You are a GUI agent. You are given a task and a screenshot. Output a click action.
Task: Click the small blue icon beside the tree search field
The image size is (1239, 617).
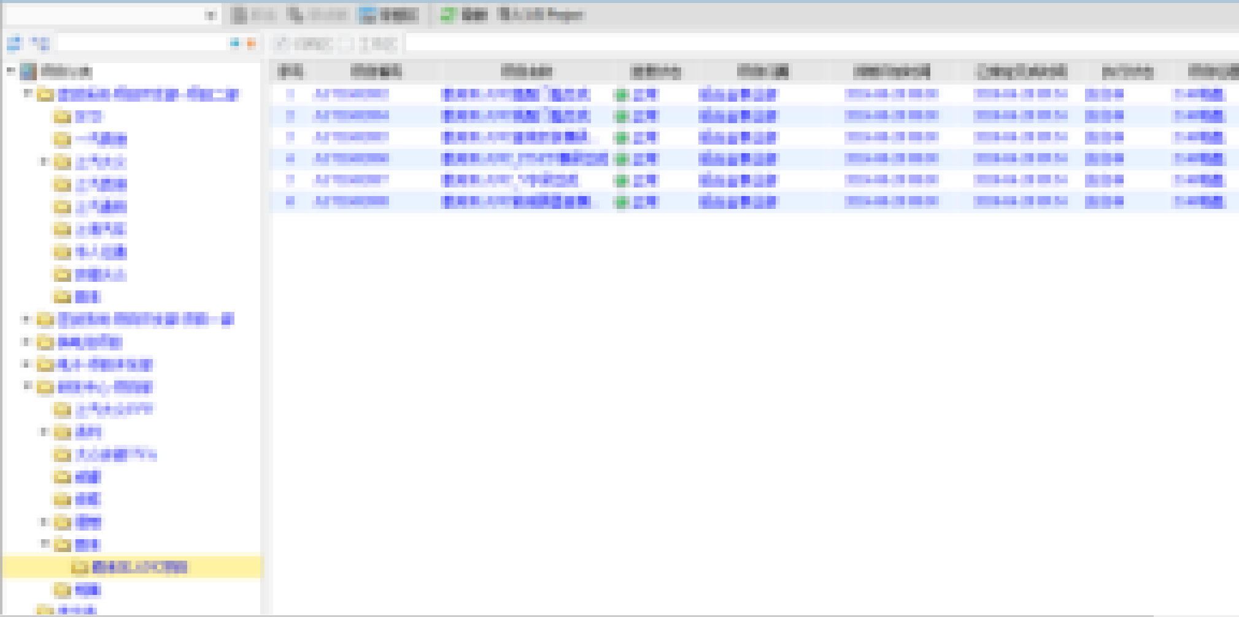coord(234,44)
